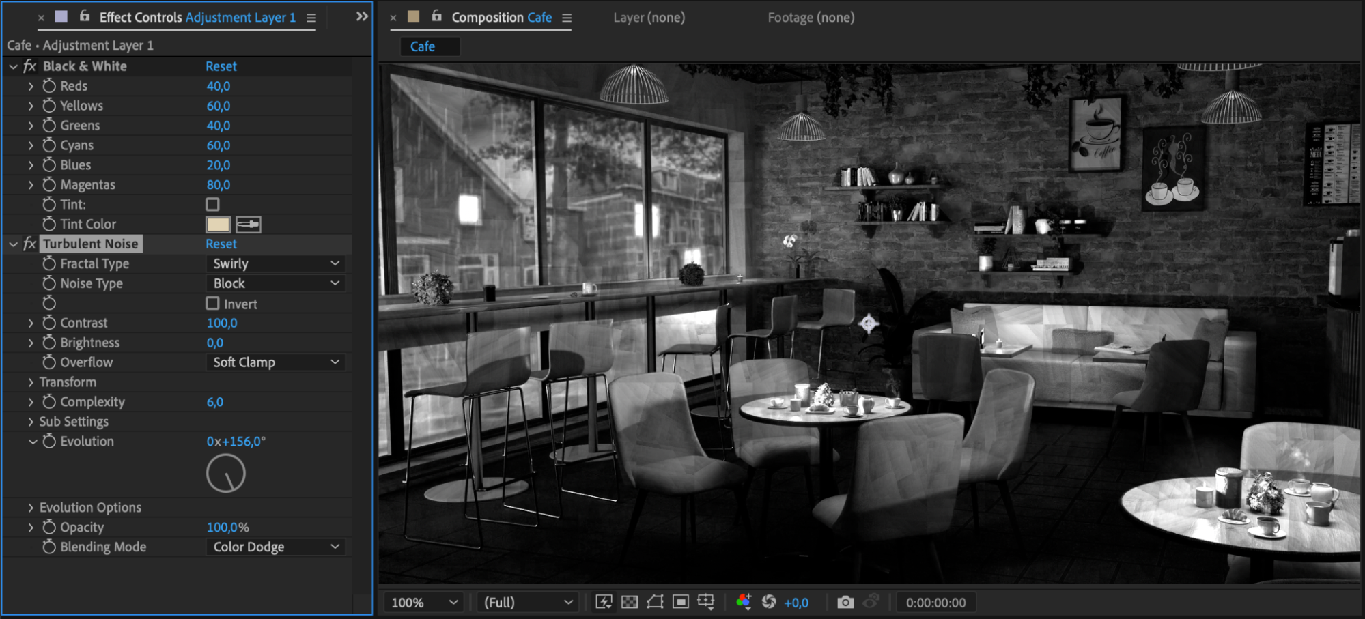
Task: Take a snapshot with camera icon
Action: coord(845,602)
